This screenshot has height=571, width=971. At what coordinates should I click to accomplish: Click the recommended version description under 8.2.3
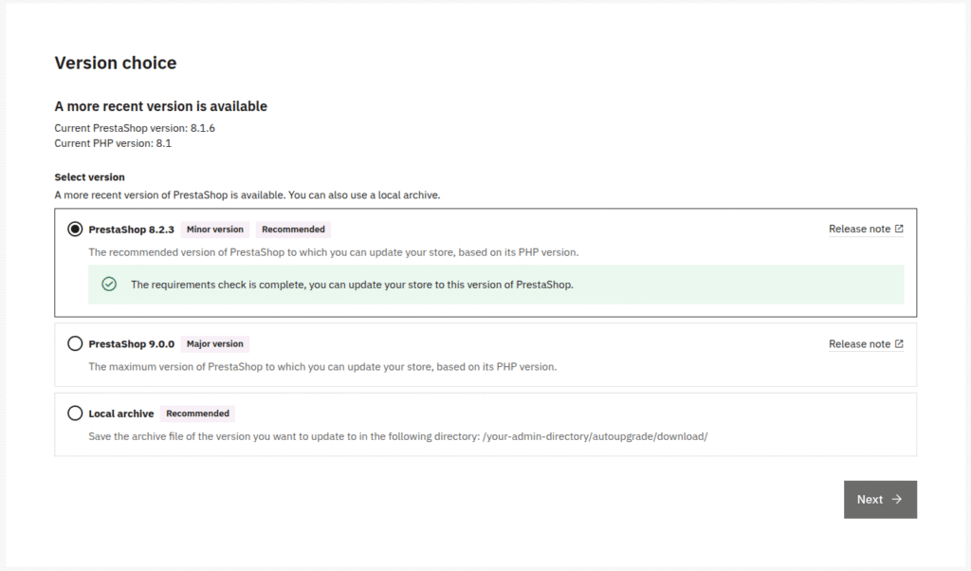pos(334,252)
